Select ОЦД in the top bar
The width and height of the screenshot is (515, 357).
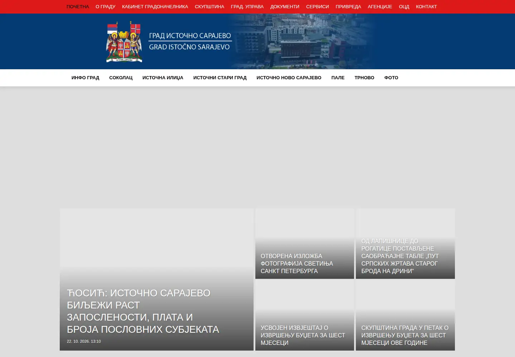tap(404, 7)
